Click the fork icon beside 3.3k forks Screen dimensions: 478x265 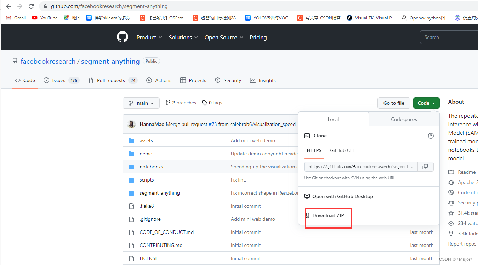point(451,234)
